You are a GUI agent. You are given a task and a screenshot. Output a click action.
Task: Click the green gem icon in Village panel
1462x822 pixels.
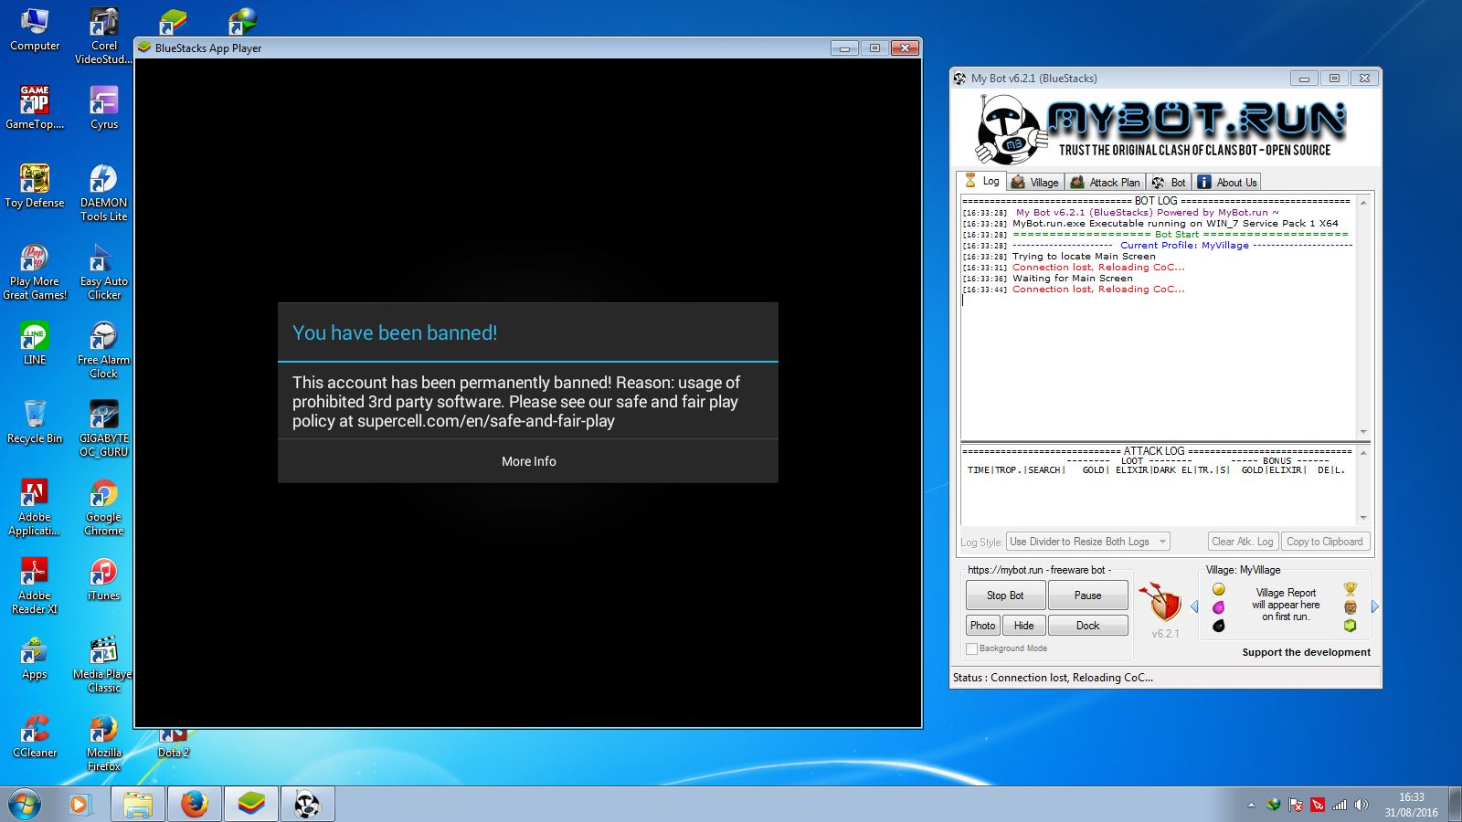tap(1350, 626)
